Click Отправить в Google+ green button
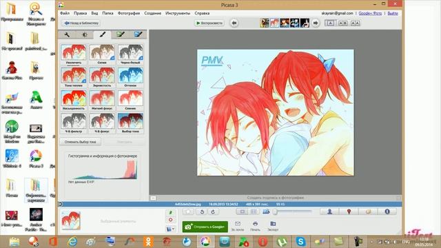 coord(205,227)
